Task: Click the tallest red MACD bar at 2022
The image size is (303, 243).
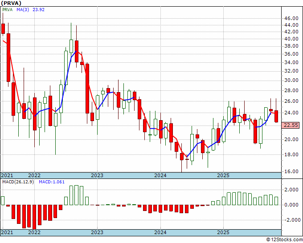Action: point(34,217)
